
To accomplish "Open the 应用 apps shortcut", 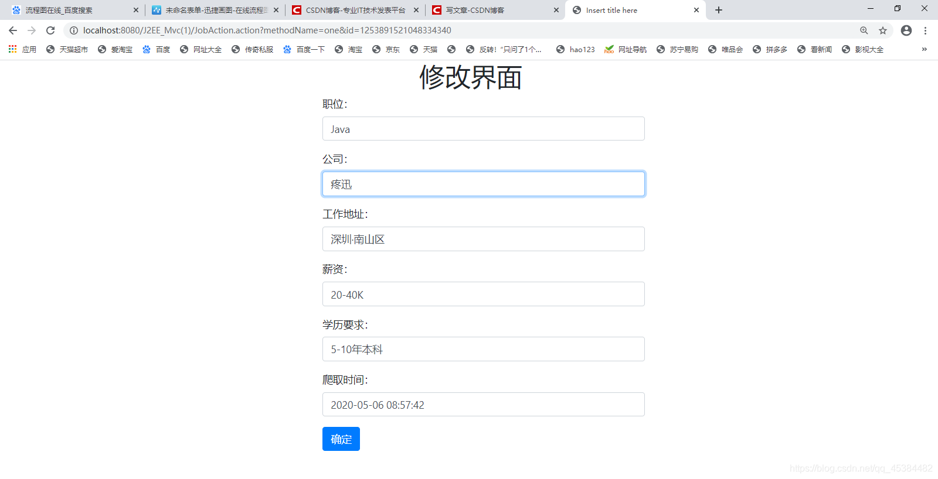I will coord(22,49).
